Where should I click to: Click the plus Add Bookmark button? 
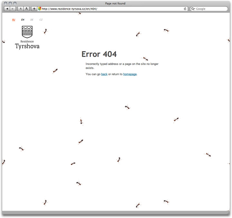tap(34, 9)
